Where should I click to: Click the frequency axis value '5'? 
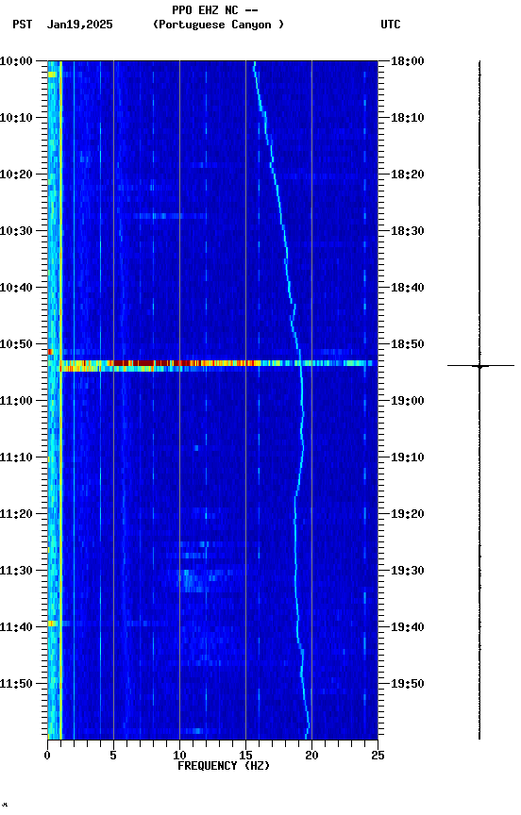[113, 756]
